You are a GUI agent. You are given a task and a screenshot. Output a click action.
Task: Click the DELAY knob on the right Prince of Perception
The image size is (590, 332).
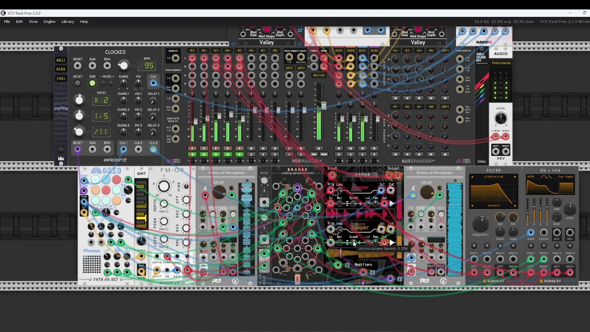click(x=427, y=193)
